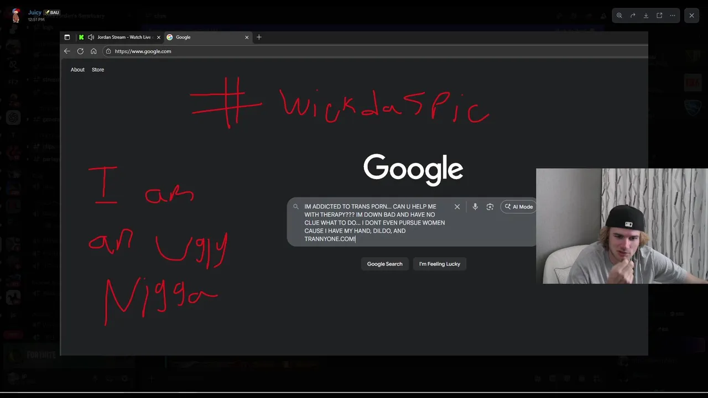The height and width of the screenshot is (398, 708).
Task: Focus the google.com address bar
Action: [375, 51]
